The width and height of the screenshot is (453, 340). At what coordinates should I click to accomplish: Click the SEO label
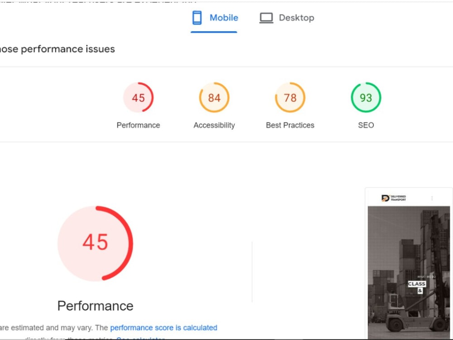366,125
